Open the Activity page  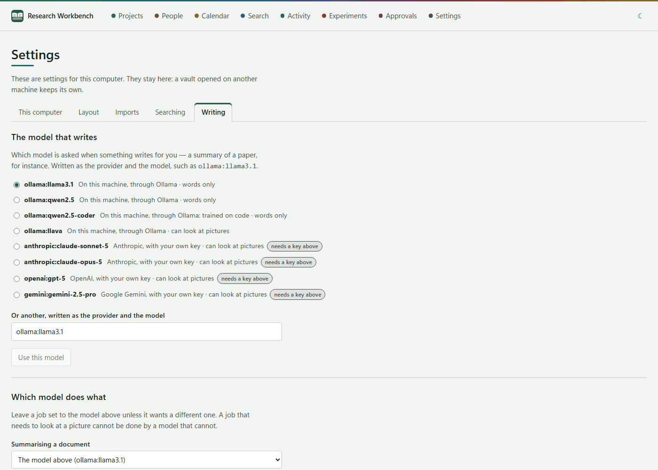pyautogui.click(x=295, y=16)
